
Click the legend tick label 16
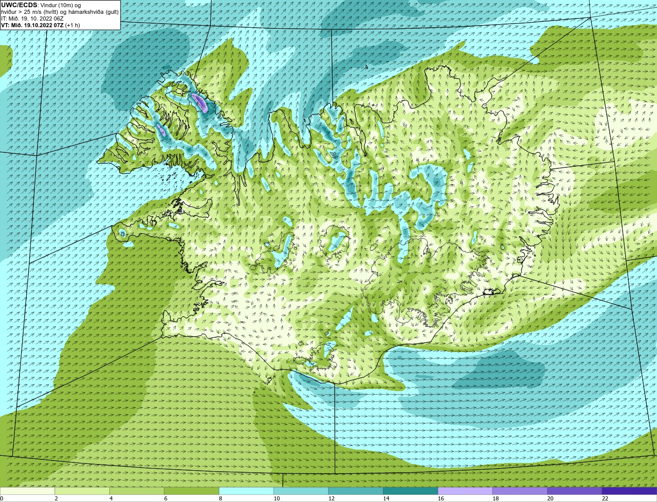coord(441,498)
